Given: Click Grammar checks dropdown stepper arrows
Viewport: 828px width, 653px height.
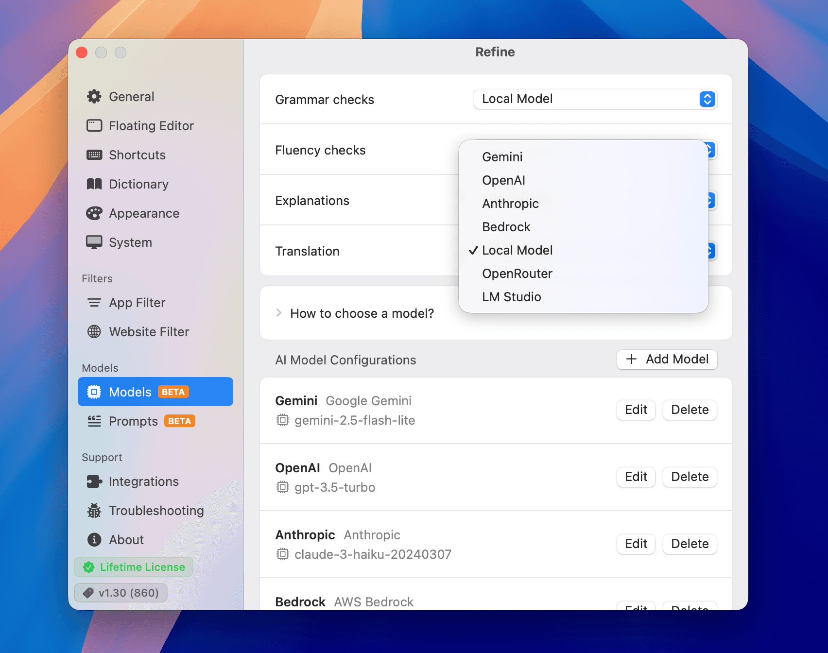Looking at the screenshot, I should [x=707, y=99].
